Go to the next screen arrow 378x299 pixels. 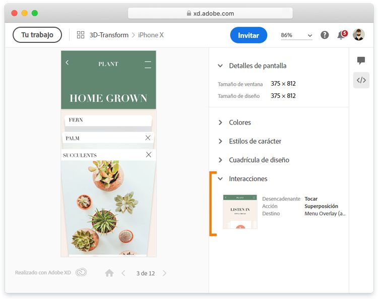tap(164, 273)
